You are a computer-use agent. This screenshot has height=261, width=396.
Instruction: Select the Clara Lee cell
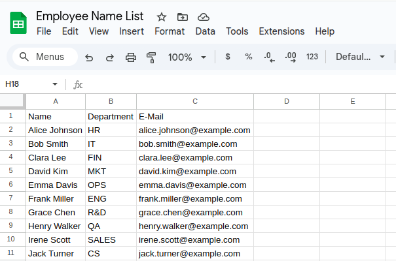(56, 157)
